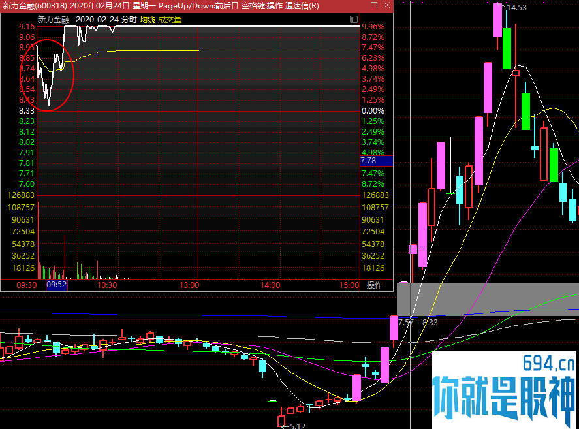Select the 8.23 price axis label

pyautogui.click(x=27, y=121)
